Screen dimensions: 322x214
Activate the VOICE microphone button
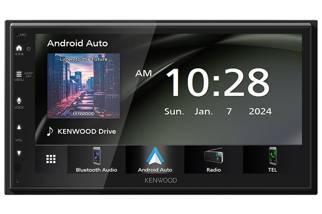tap(19, 101)
